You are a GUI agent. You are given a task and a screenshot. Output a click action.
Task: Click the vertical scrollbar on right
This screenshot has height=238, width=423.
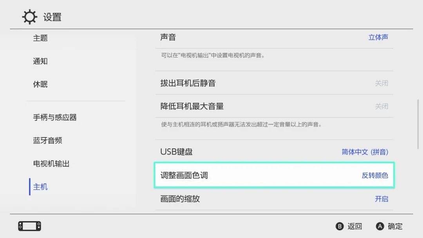(x=419, y=124)
